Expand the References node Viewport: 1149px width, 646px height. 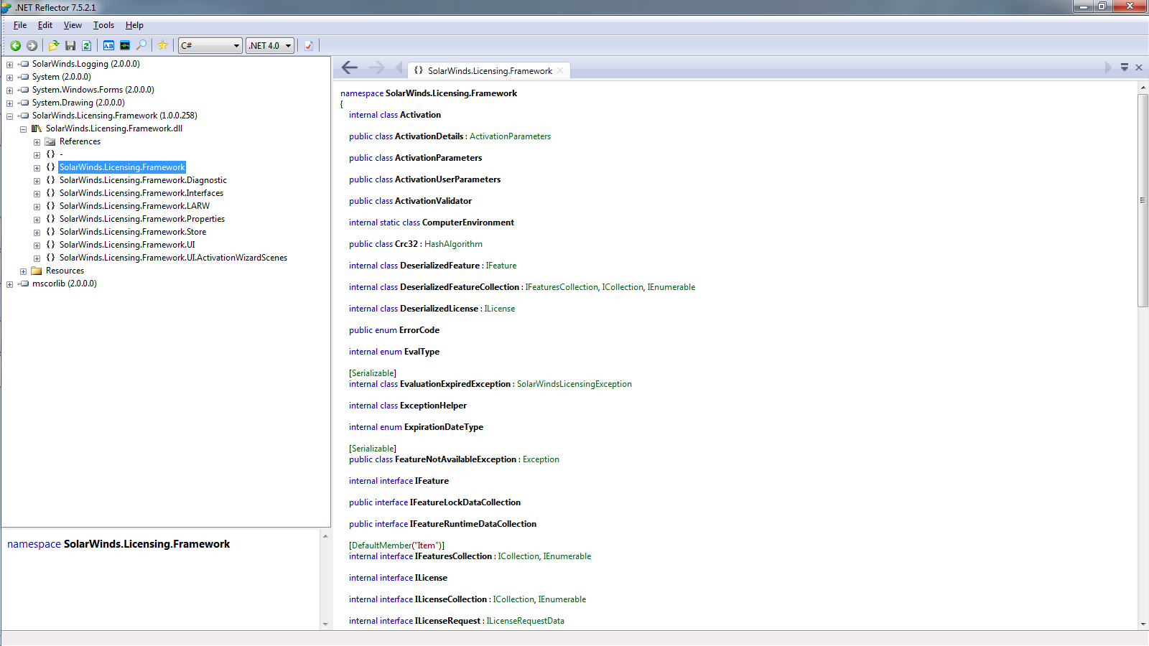37,142
